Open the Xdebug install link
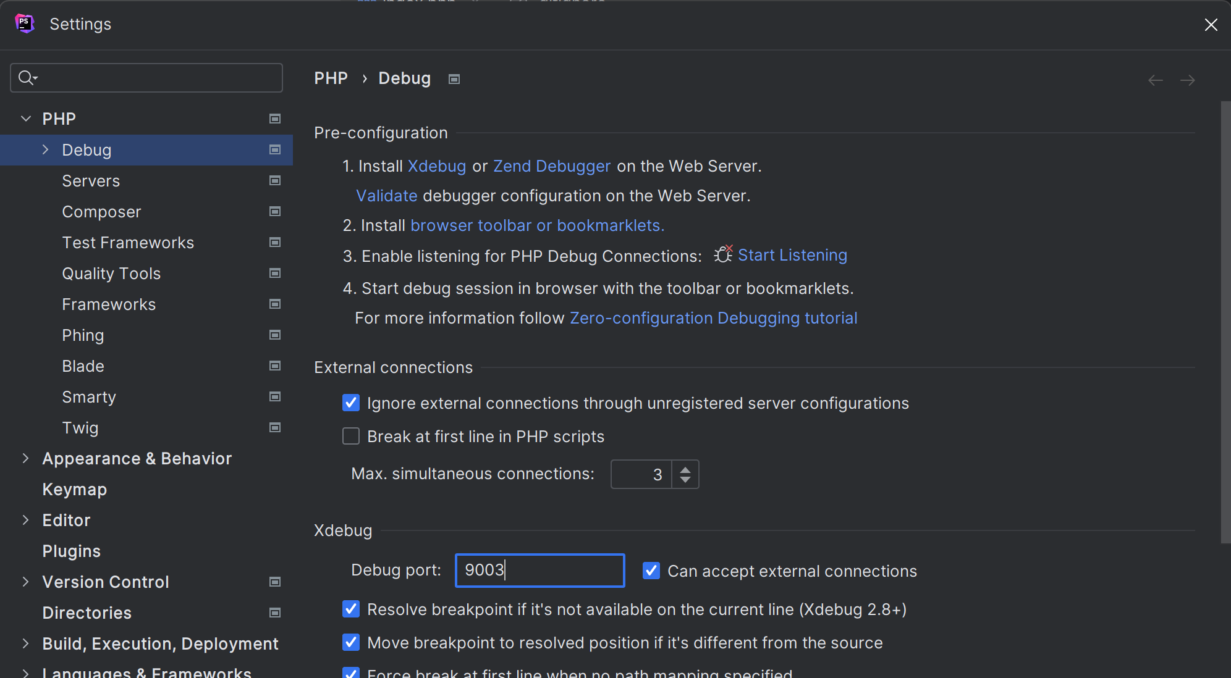The image size is (1231, 678). [437, 166]
